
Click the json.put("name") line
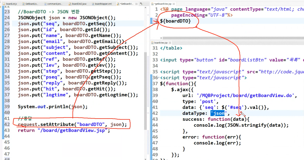tap(70, 35)
